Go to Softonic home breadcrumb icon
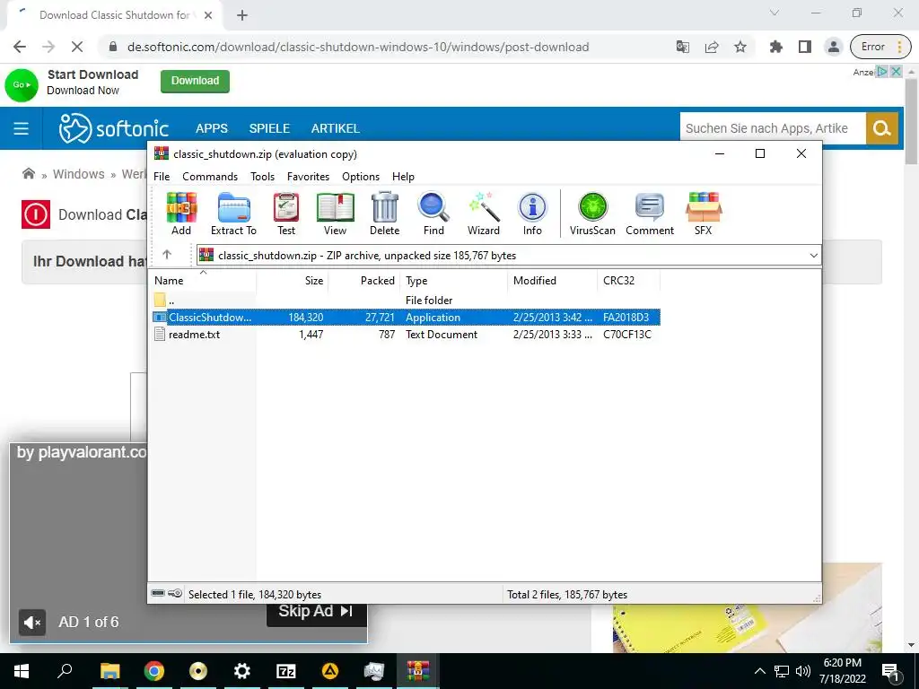The height and width of the screenshot is (689, 919). (x=28, y=173)
